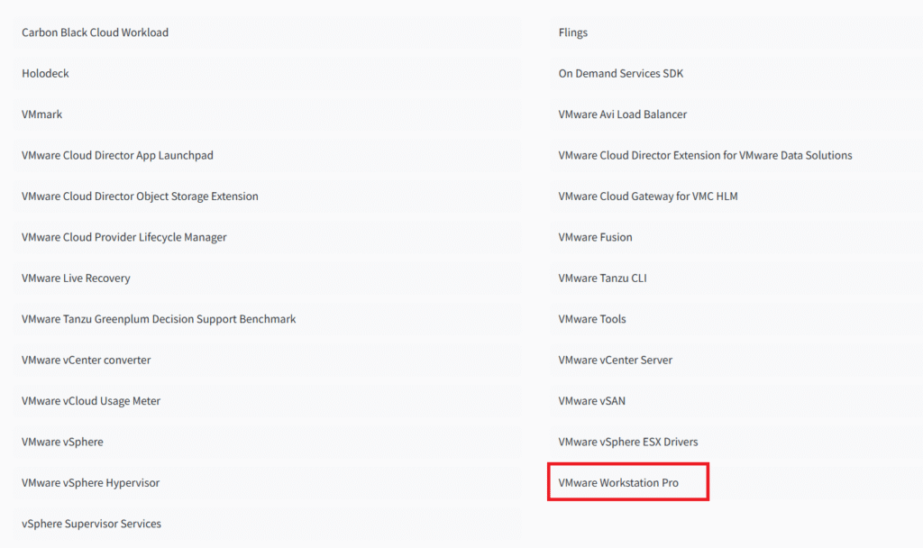Open VMware Cloud Director App Launchpad
Image resolution: width=923 pixels, height=548 pixels.
click(x=117, y=155)
